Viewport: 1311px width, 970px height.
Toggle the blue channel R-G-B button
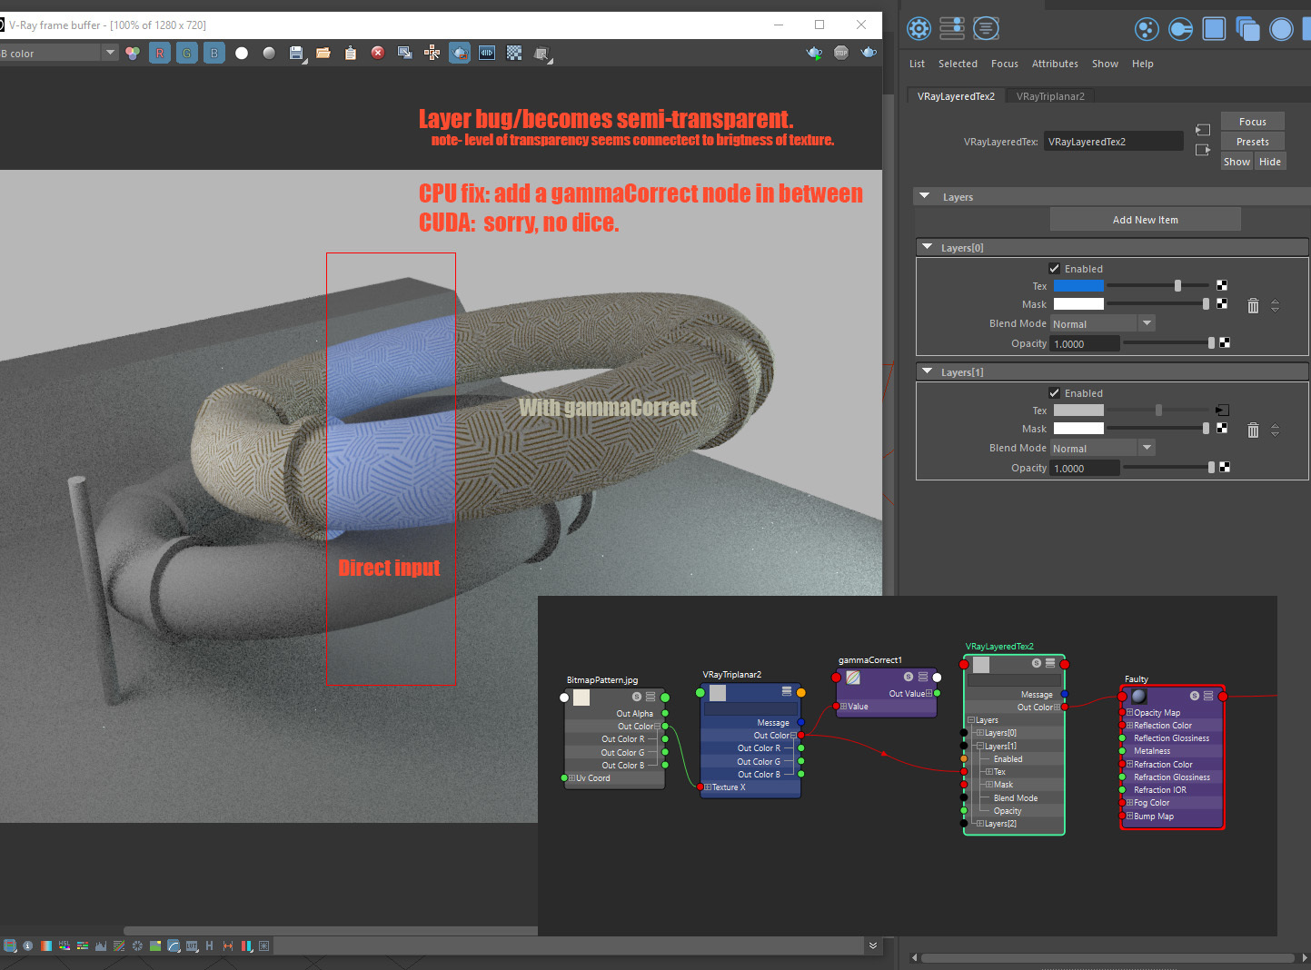click(x=214, y=54)
